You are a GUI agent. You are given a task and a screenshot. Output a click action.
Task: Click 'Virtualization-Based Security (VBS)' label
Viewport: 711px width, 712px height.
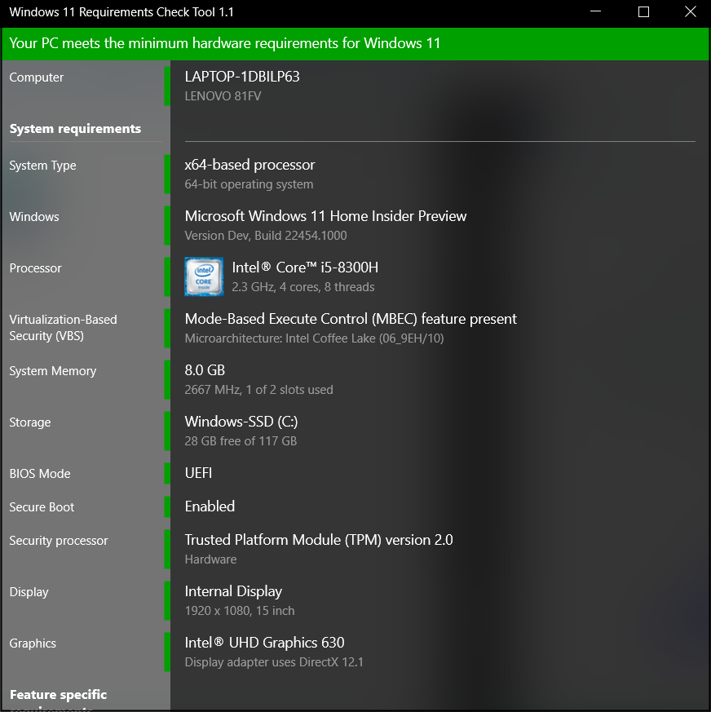click(x=63, y=327)
